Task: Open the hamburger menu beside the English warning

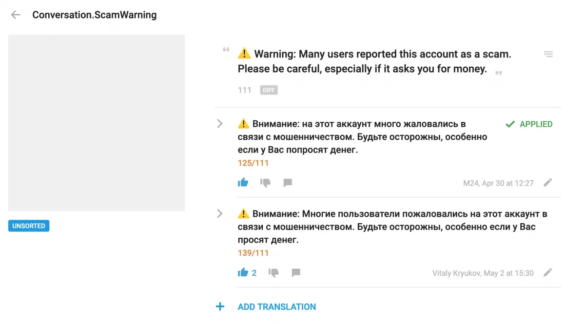Action: (548, 54)
